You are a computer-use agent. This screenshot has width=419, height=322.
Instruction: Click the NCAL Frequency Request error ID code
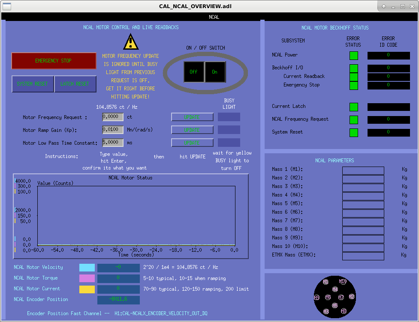(x=389, y=120)
